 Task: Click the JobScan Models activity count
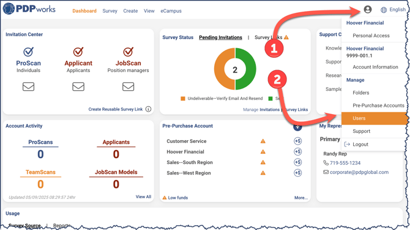point(116,184)
